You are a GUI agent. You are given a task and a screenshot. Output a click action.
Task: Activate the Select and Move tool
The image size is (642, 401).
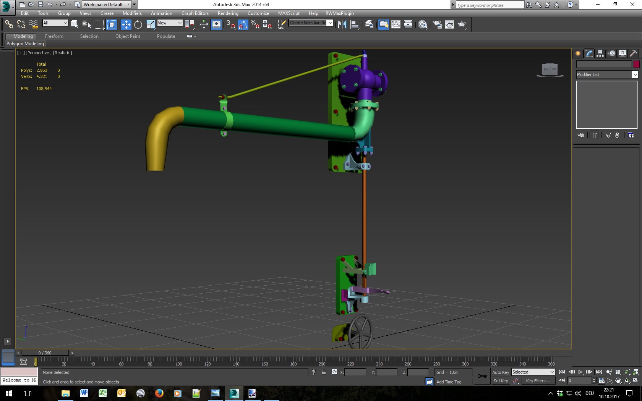coord(126,24)
